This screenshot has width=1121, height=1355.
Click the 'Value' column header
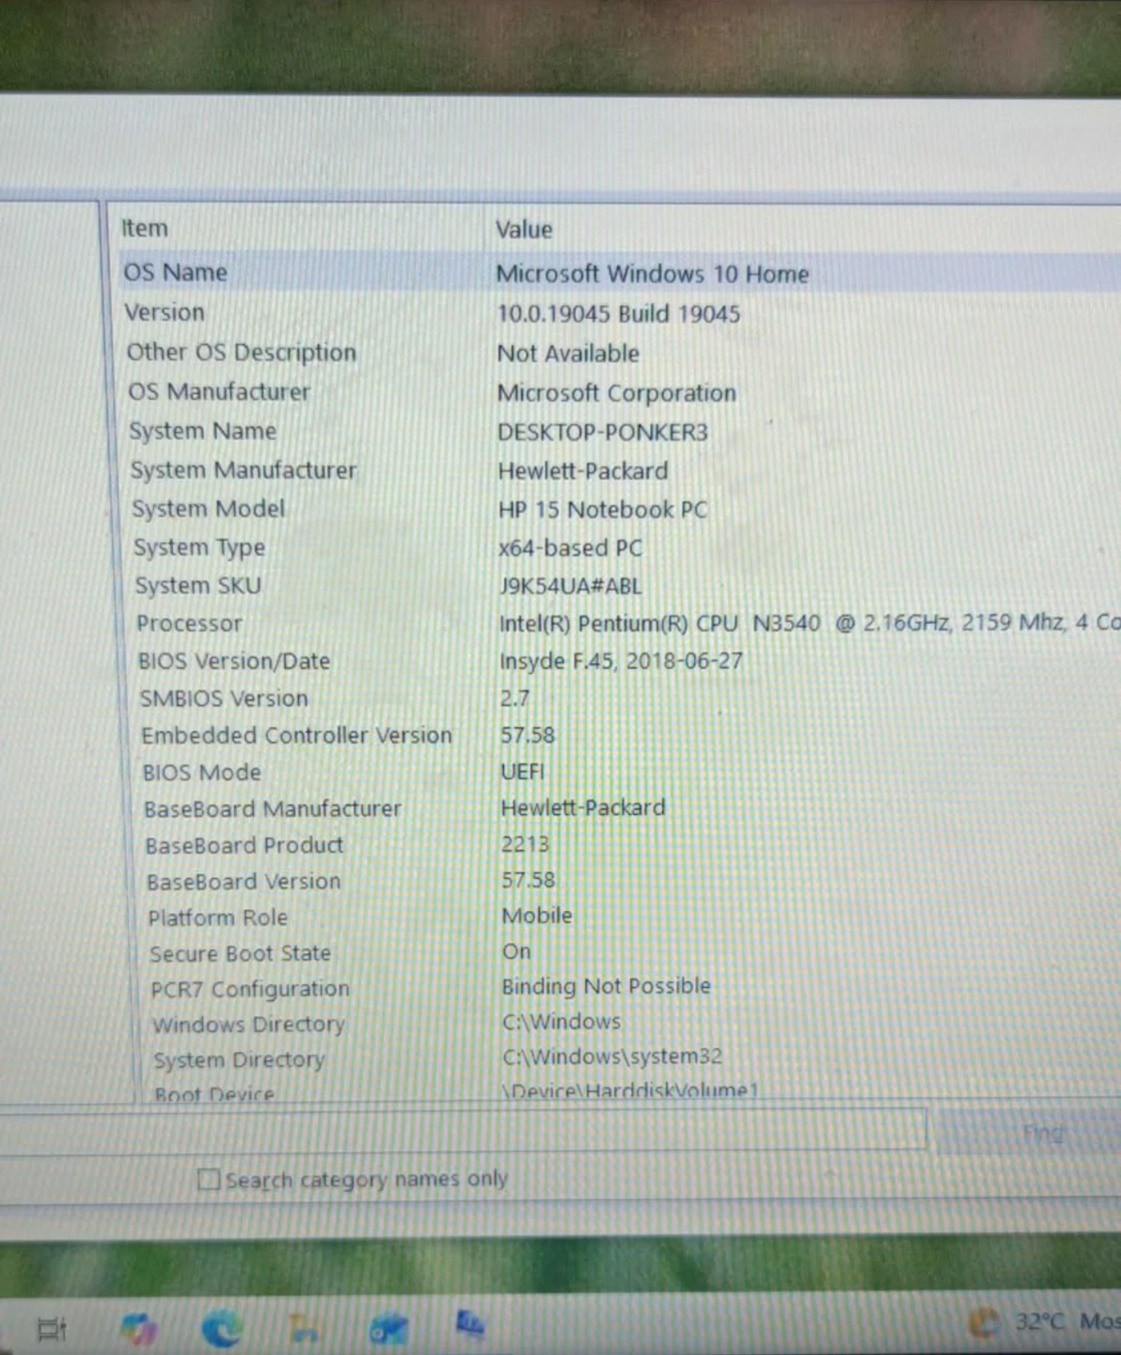point(524,230)
